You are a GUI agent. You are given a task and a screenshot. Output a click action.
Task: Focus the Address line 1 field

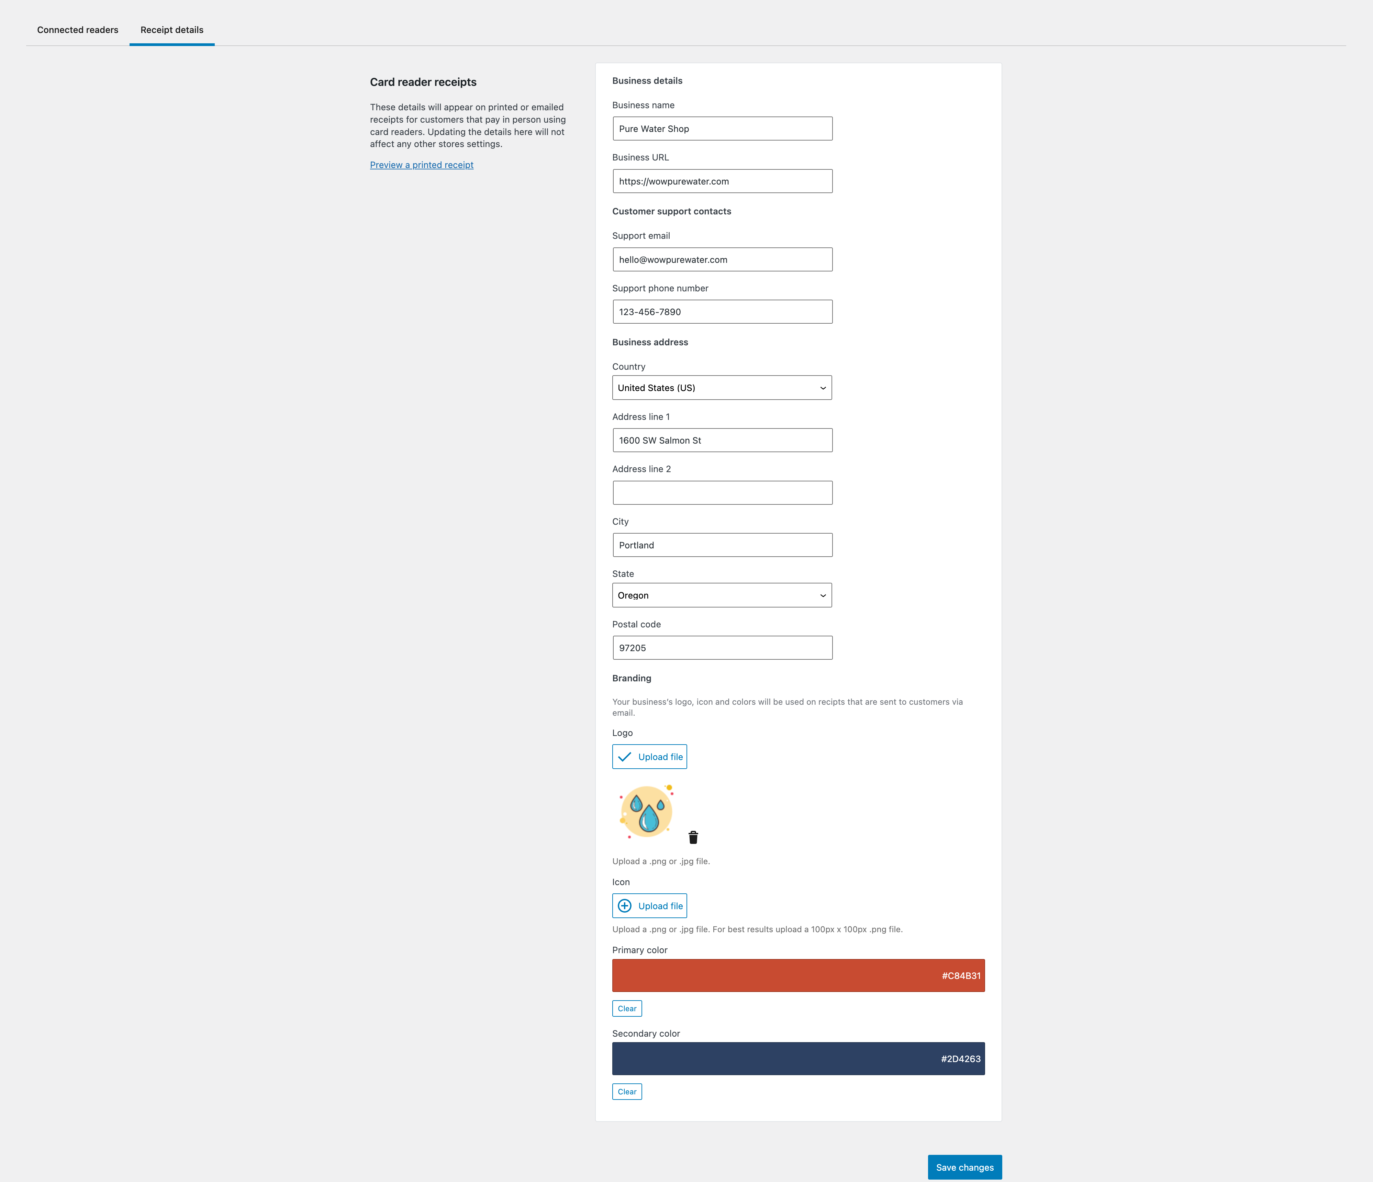[x=722, y=440]
